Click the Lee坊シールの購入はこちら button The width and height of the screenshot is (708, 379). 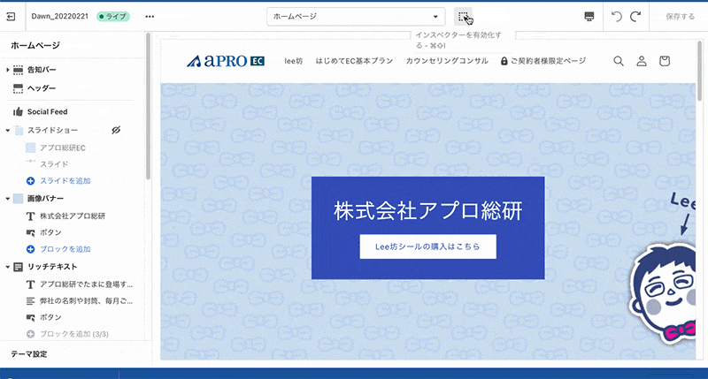coord(428,246)
